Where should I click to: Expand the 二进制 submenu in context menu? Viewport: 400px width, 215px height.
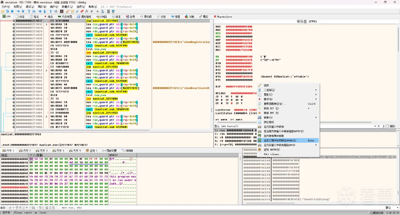click(288, 90)
